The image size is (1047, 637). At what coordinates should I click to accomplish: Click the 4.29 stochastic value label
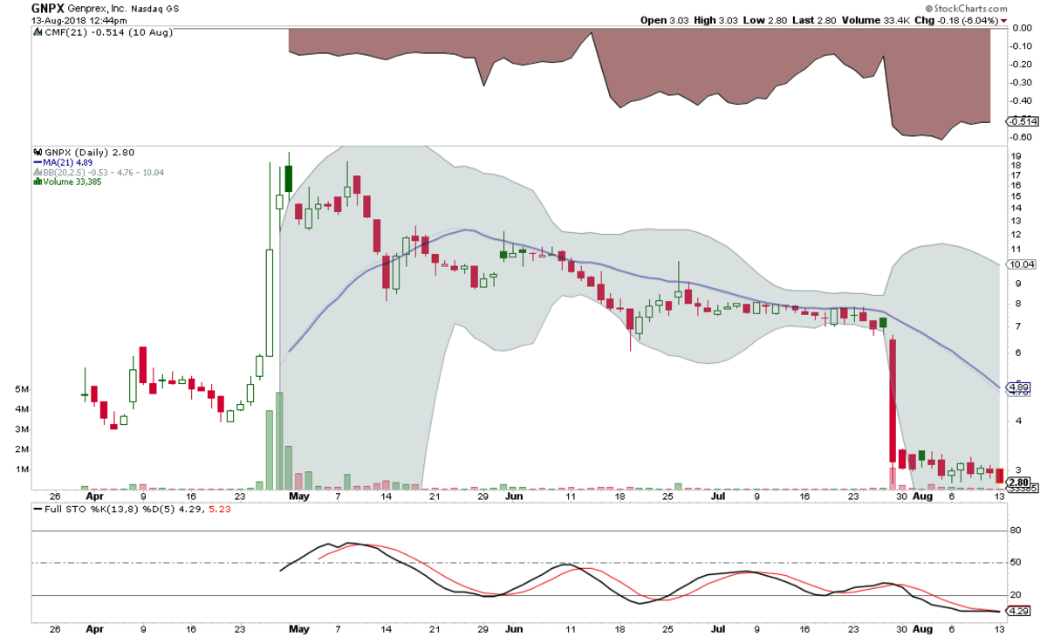[1018, 611]
